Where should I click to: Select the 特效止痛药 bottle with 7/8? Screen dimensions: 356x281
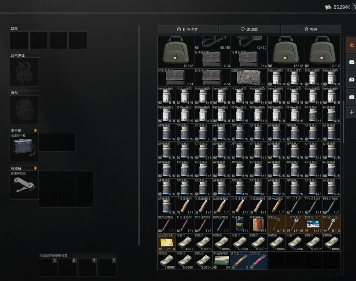[x=258, y=114]
